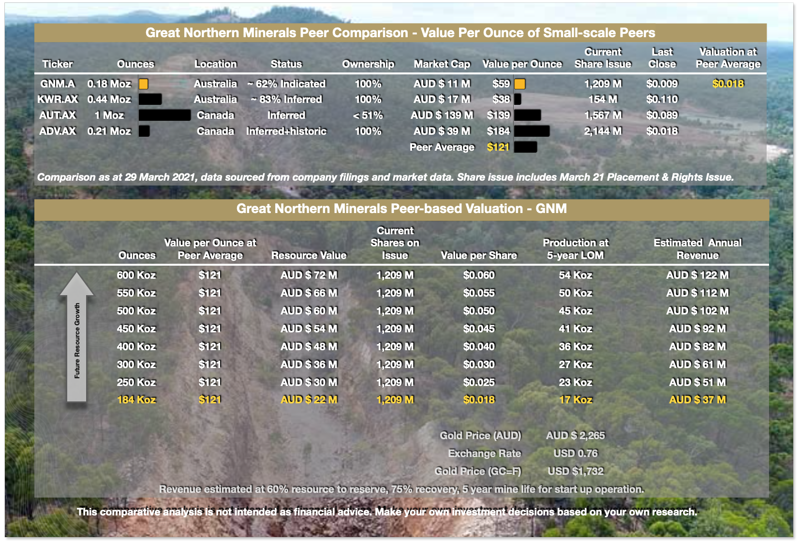The height and width of the screenshot is (542, 800).
Task: Select the '$0.060' value per share
Action: (479, 275)
